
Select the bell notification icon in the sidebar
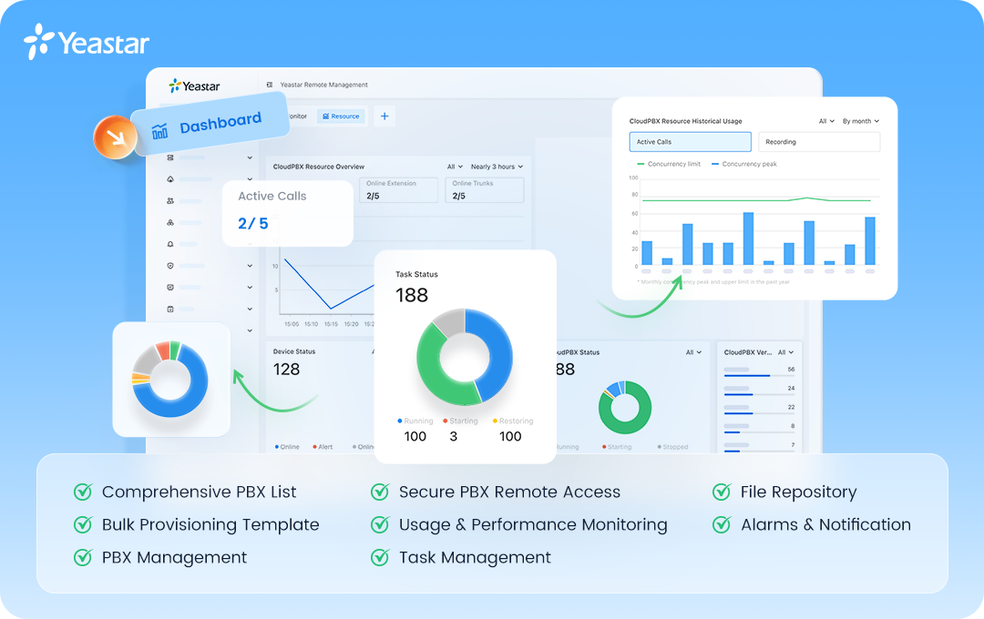[170, 244]
